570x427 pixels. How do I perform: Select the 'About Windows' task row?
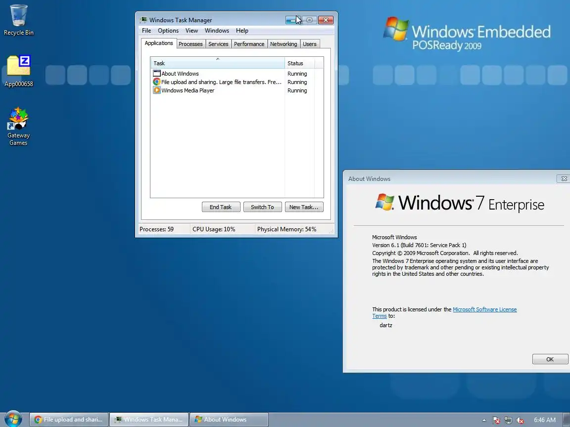coord(233,73)
